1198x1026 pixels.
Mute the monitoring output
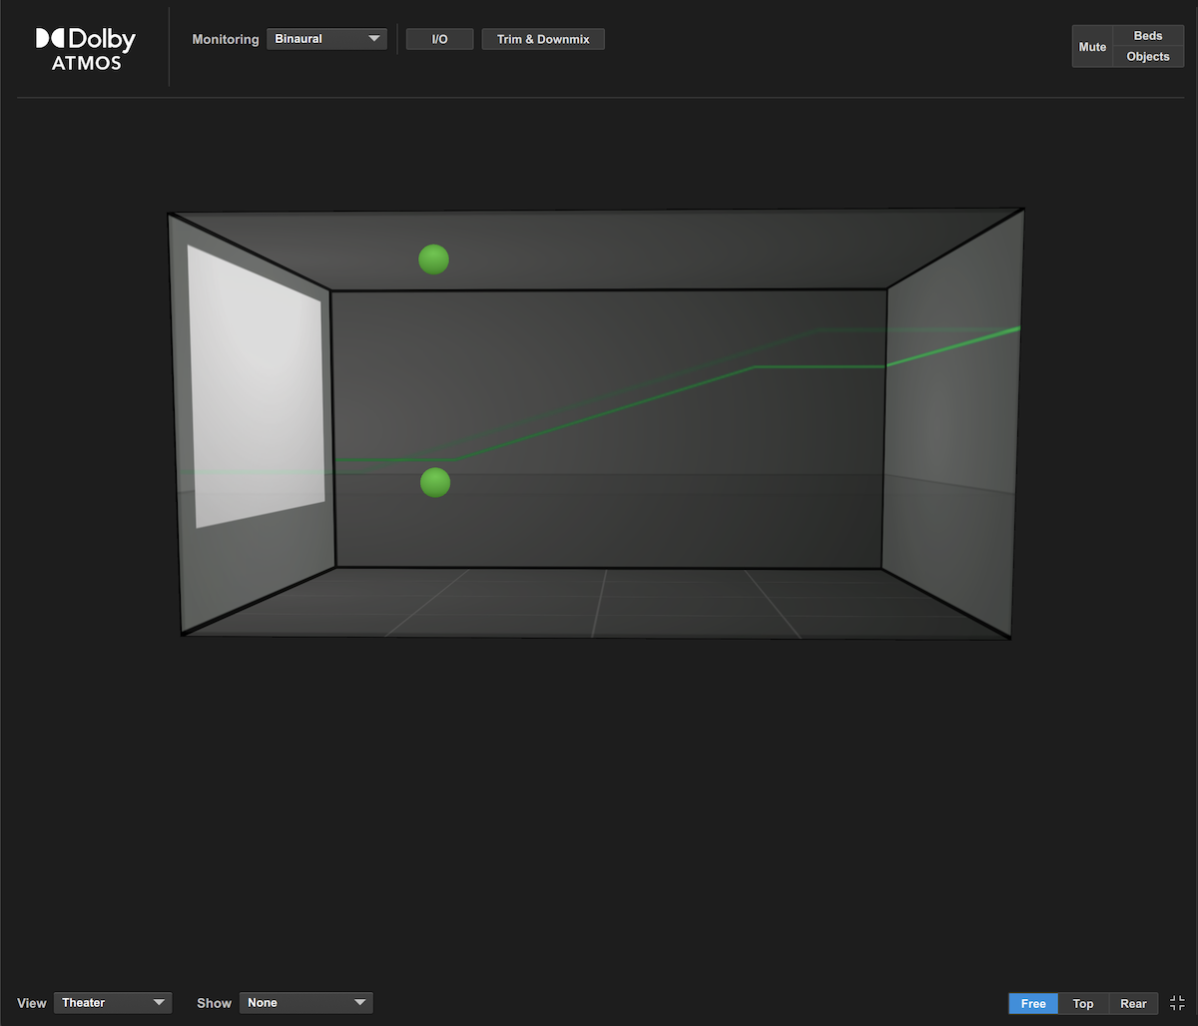pos(1091,46)
